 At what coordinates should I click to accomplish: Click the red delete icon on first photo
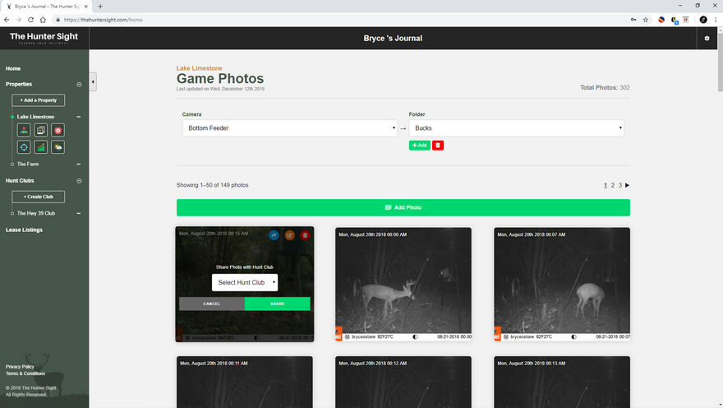pos(305,235)
